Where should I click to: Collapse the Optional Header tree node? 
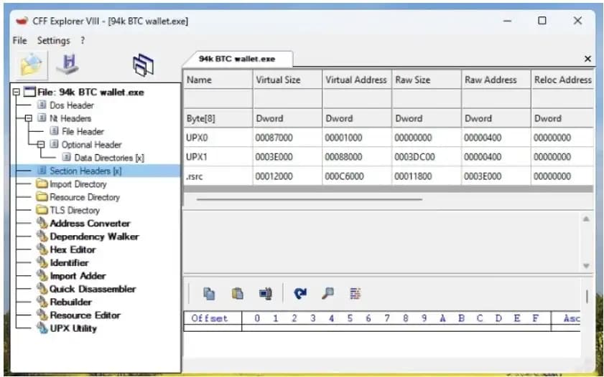tap(41, 145)
